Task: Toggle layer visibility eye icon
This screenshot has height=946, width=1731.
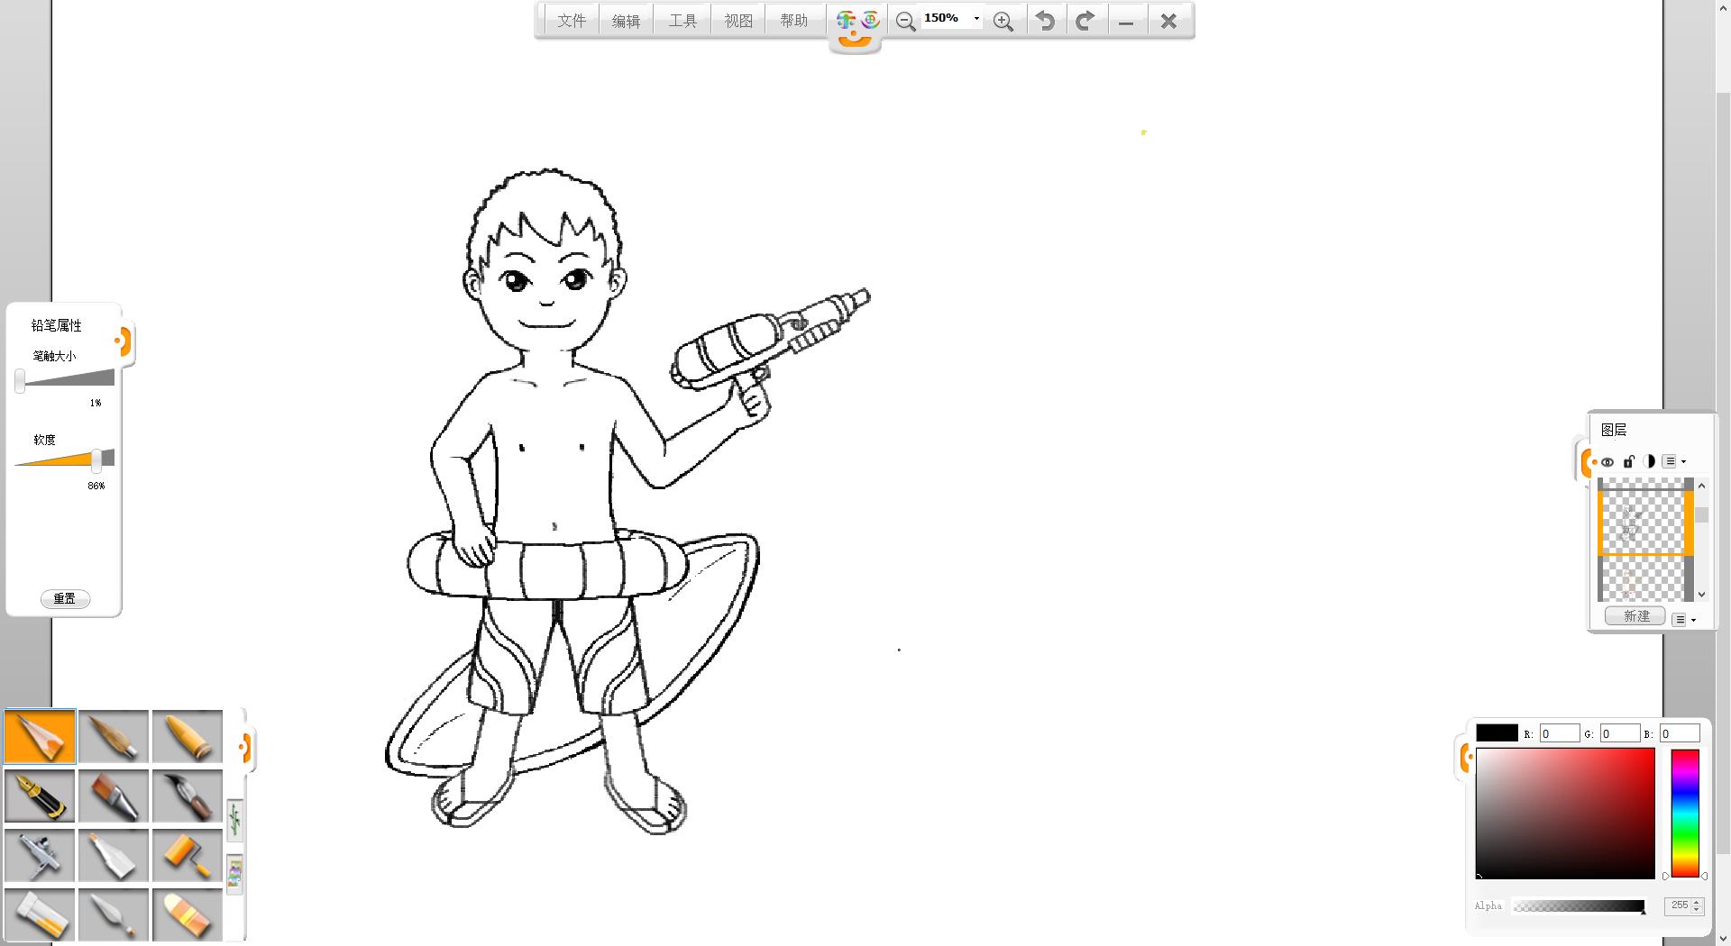Action: coord(1607,462)
